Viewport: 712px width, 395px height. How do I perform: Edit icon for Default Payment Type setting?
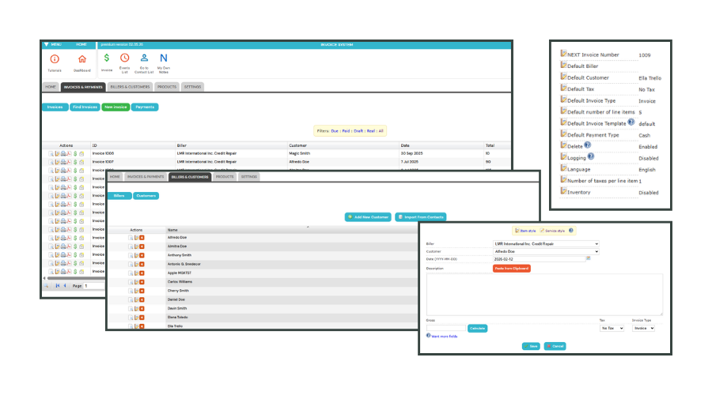click(563, 134)
